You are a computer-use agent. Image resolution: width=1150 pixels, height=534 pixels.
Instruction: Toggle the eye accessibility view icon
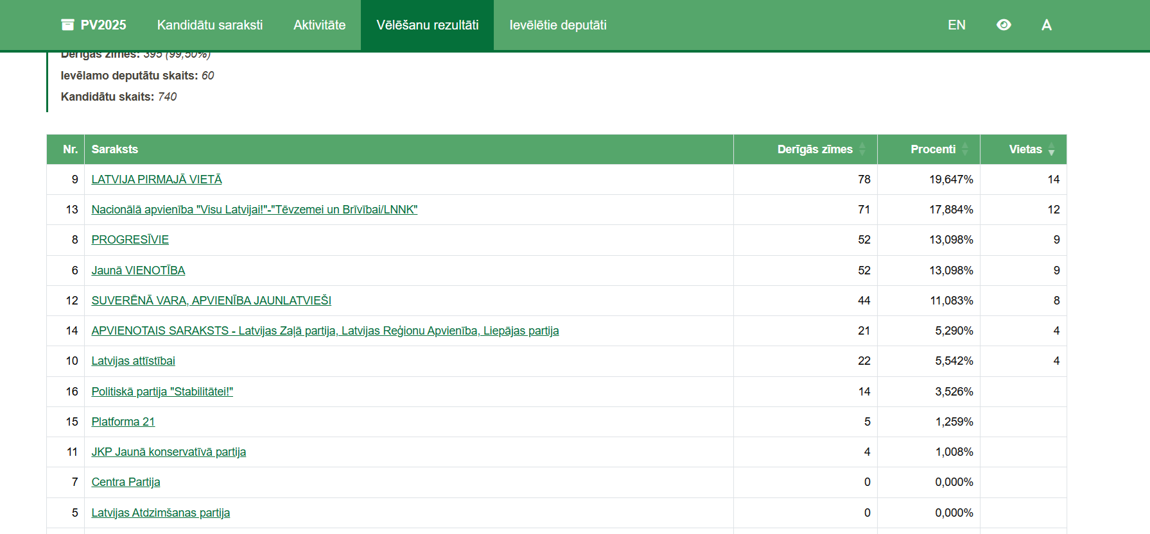click(x=1004, y=25)
